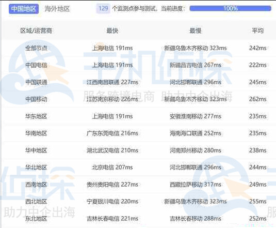Click the 海南海口联通 252ms cell

click(x=196, y=133)
